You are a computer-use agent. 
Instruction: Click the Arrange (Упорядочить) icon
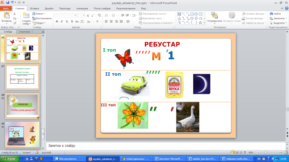[x=214, y=16]
